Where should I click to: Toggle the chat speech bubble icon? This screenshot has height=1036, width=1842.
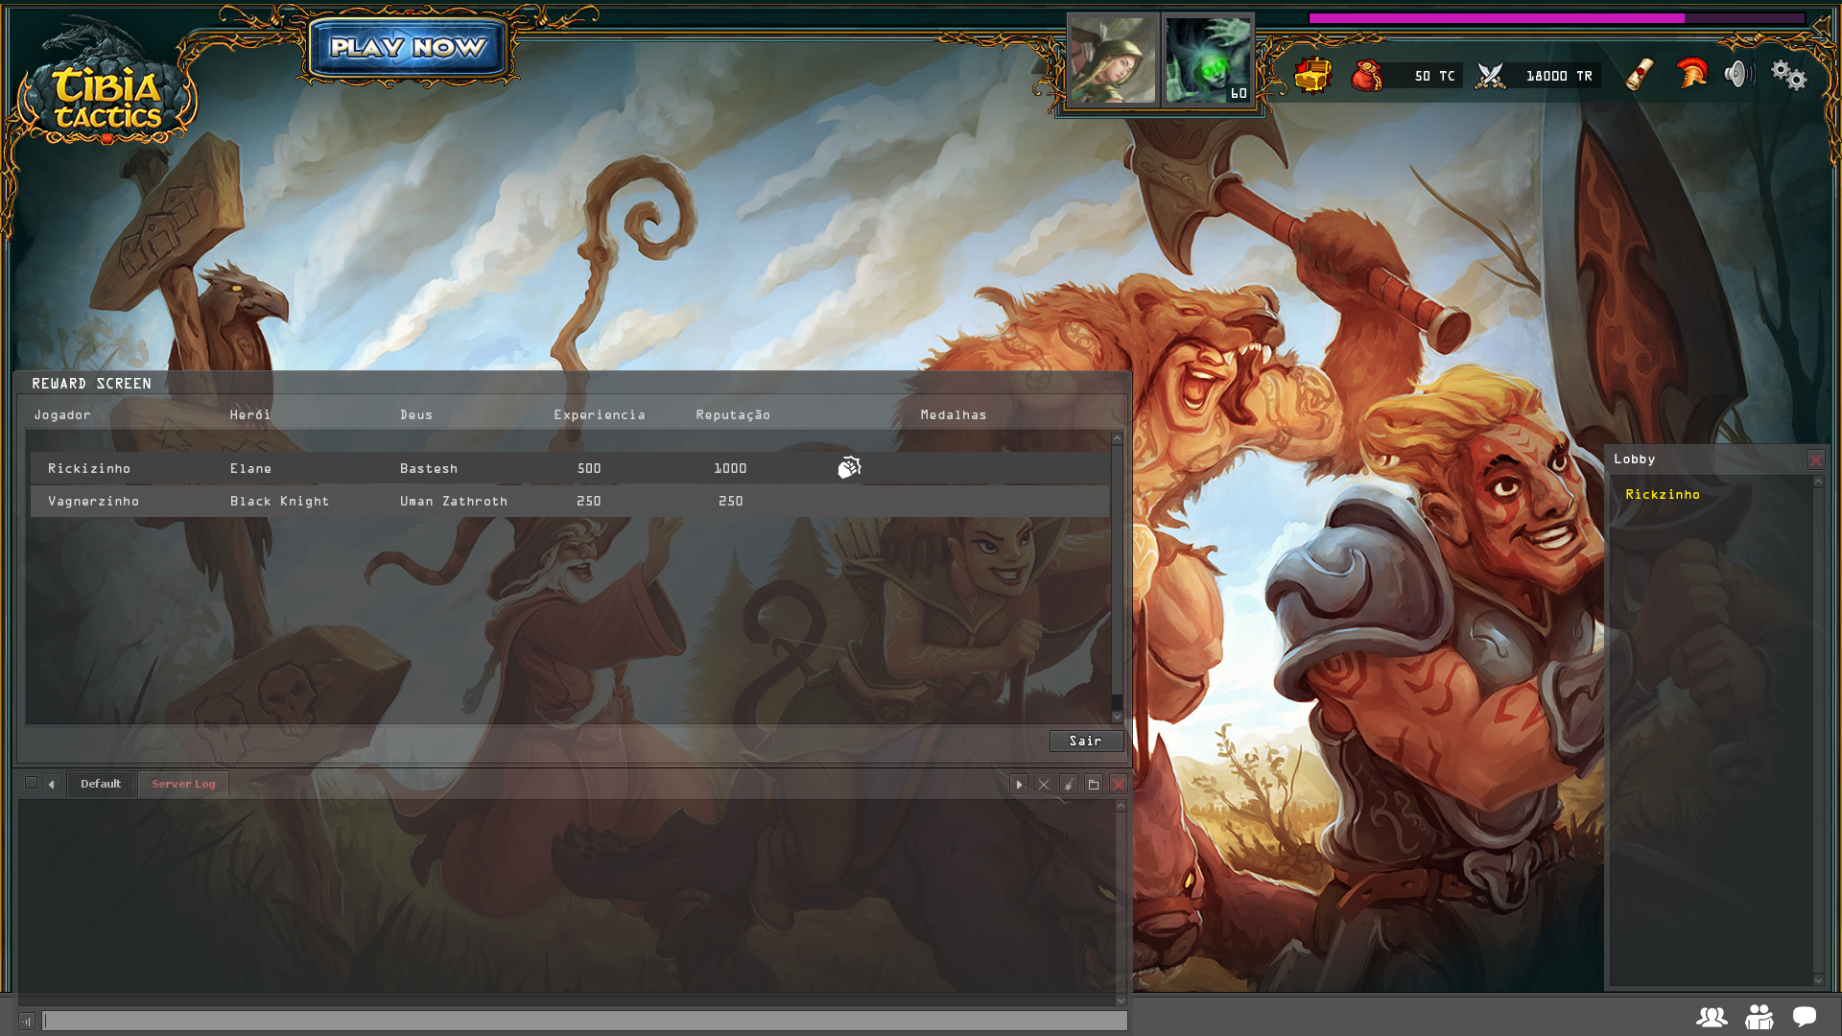coord(1805,1017)
